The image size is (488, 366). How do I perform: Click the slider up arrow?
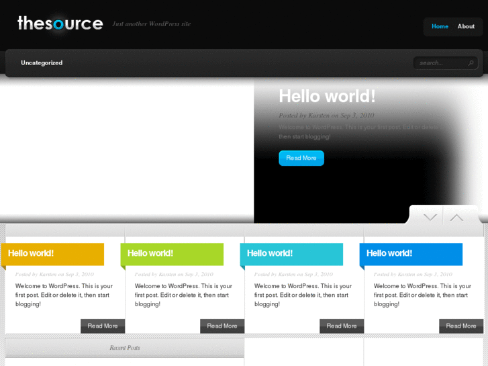pos(456,217)
